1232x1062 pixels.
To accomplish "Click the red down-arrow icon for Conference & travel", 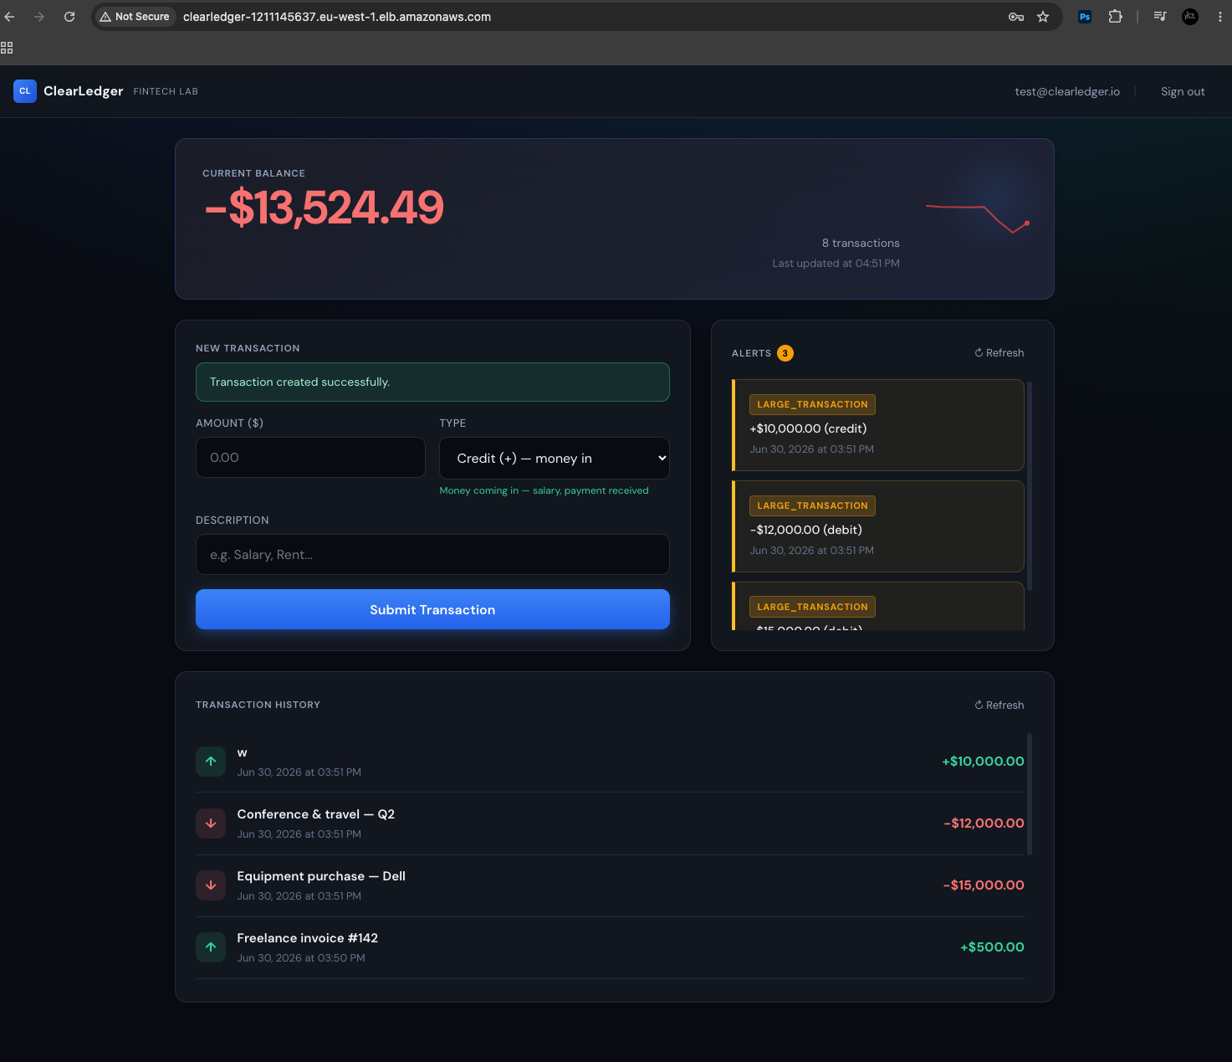I will (211, 823).
